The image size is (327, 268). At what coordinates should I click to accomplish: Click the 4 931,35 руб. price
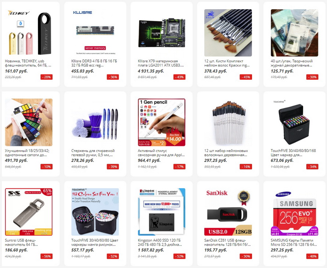(151, 71)
